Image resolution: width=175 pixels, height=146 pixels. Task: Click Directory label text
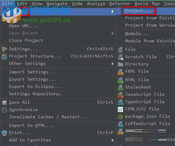(x=137, y=64)
